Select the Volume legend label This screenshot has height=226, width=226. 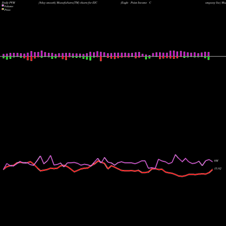coord(9,6)
